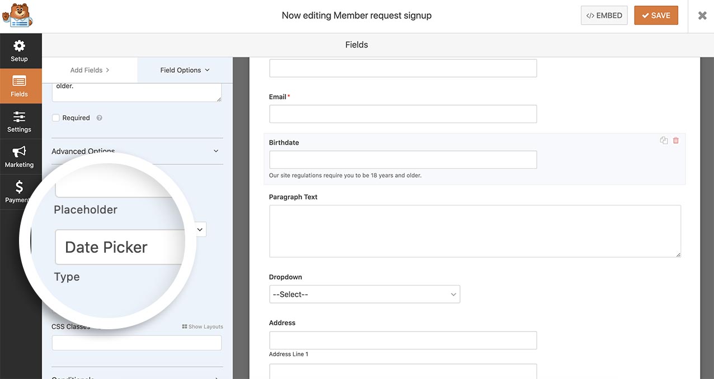The image size is (714, 379).
Task: Click the Birthdate field label
Action: click(x=284, y=143)
